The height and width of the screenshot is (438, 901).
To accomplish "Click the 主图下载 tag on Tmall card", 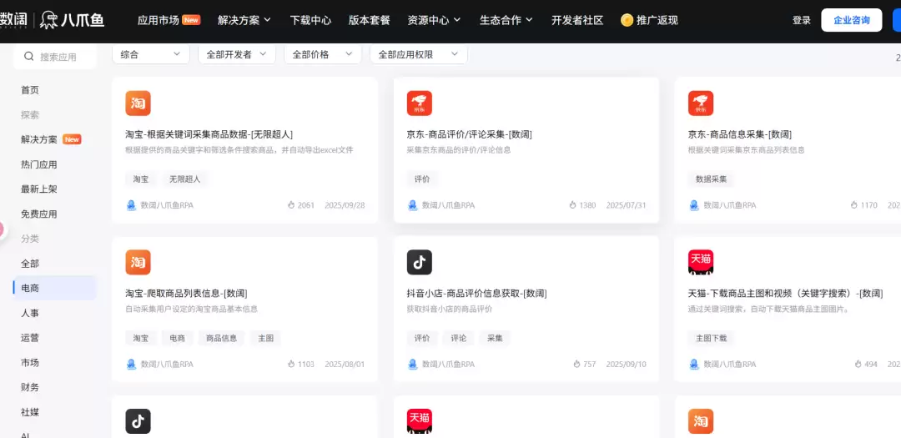I will point(711,338).
